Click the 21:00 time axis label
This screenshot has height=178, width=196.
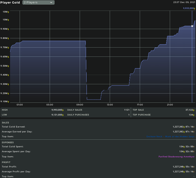[x=170, y=105]
